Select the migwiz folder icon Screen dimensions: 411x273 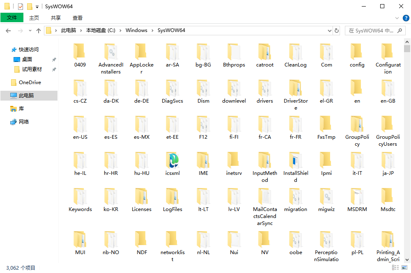tap(326, 196)
